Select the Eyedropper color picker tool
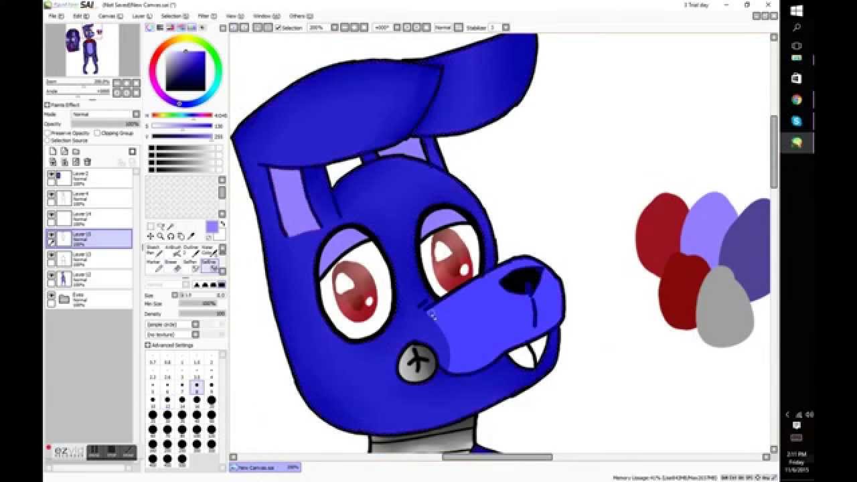The width and height of the screenshot is (857, 482). pos(191,236)
